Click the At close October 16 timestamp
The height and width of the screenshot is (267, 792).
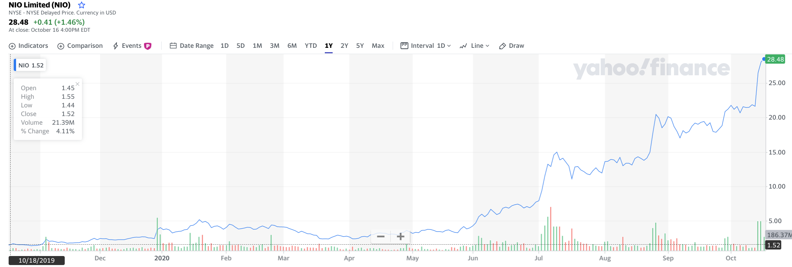coord(49,30)
